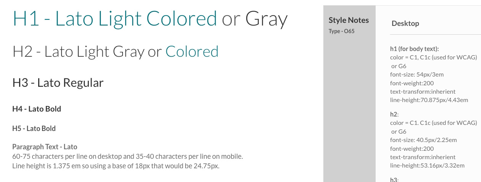Click the "H5 - Lato Bold" heading
The image size is (481, 182).
[x=34, y=128]
